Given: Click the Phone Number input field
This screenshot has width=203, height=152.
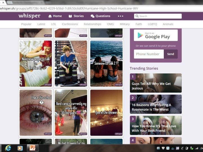Looking at the screenshot, I should [x=149, y=54].
